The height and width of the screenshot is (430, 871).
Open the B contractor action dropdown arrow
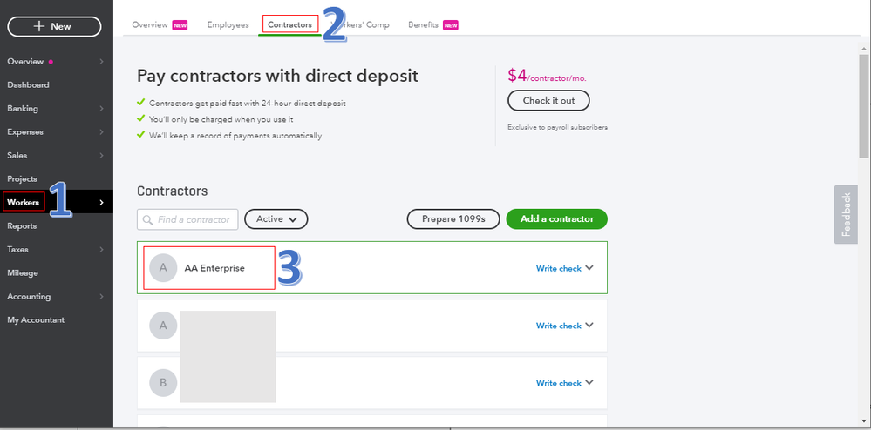pos(589,382)
